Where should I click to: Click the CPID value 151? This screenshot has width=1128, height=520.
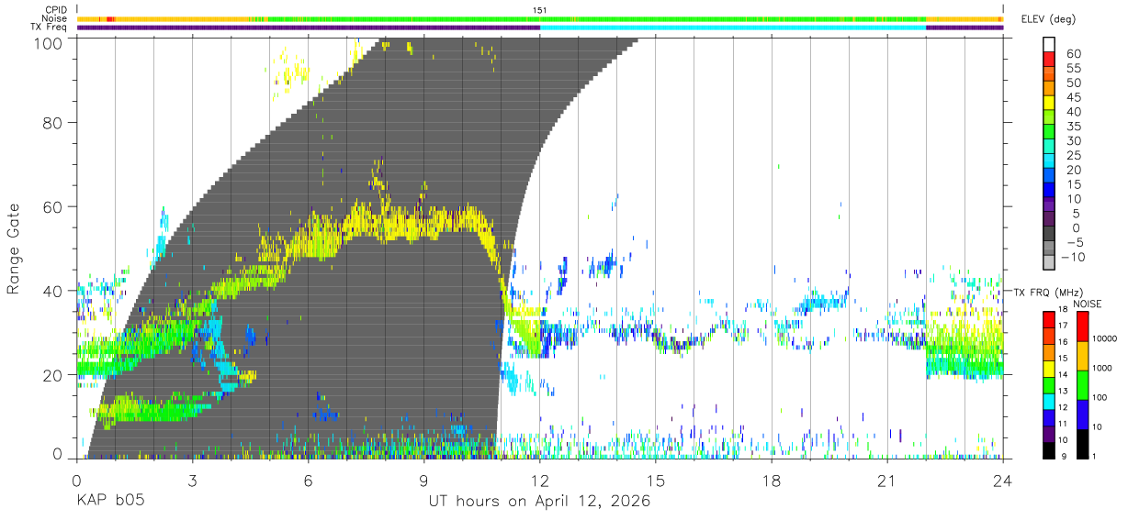540,10
